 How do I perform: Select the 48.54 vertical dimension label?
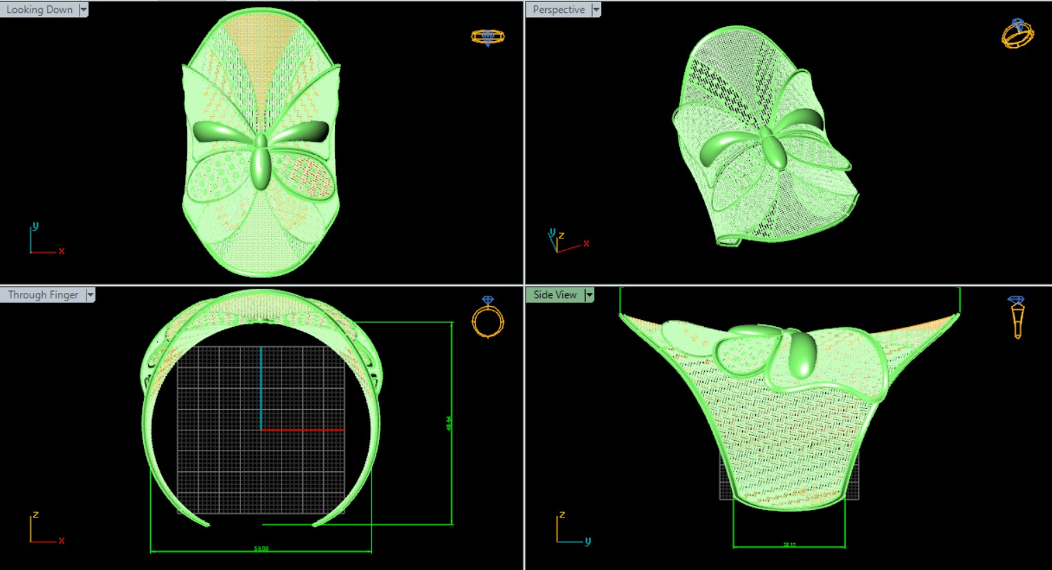pyautogui.click(x=449, y=424)
